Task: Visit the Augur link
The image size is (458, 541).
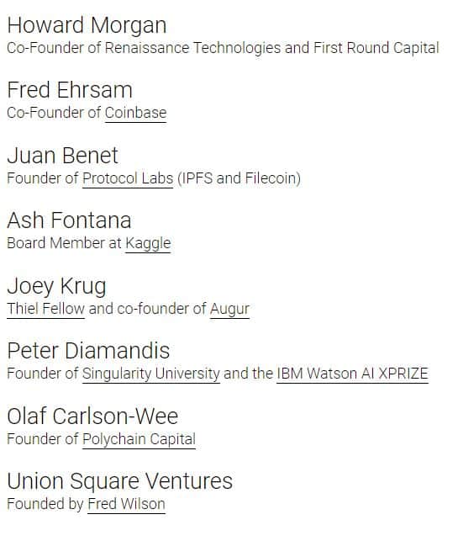Action: (x=229, y=309)
